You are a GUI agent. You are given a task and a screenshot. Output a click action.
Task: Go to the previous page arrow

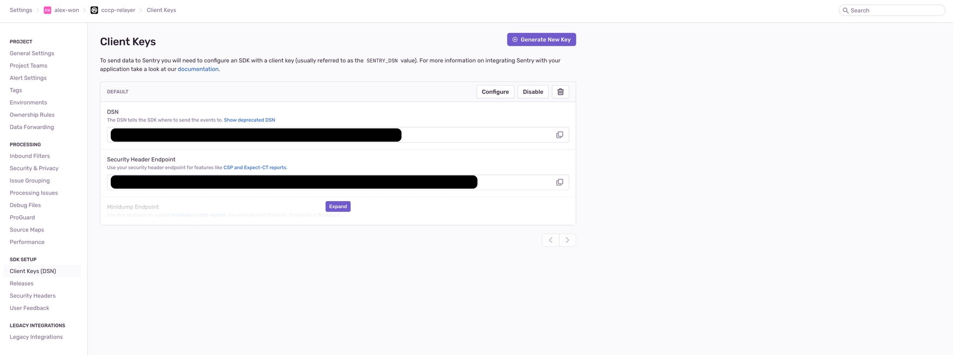tap(550, 240)
